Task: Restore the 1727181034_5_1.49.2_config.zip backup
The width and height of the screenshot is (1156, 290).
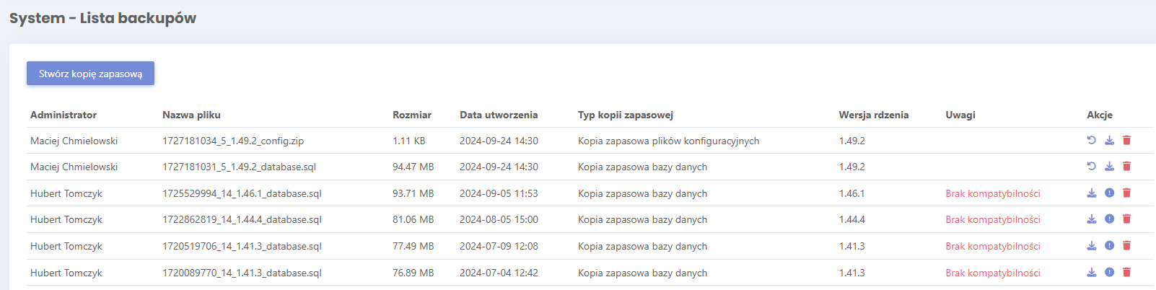Action: pos(1092,141)
